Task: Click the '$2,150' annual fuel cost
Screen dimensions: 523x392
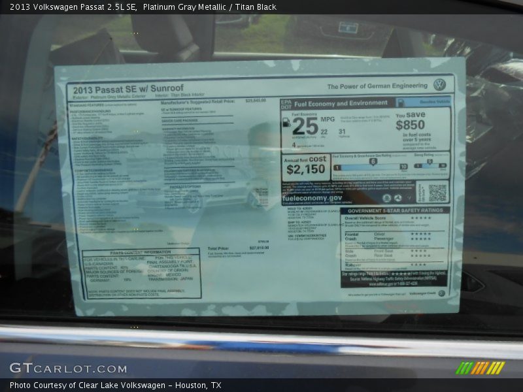Action: pyautogui.click(x=306, y=169)
